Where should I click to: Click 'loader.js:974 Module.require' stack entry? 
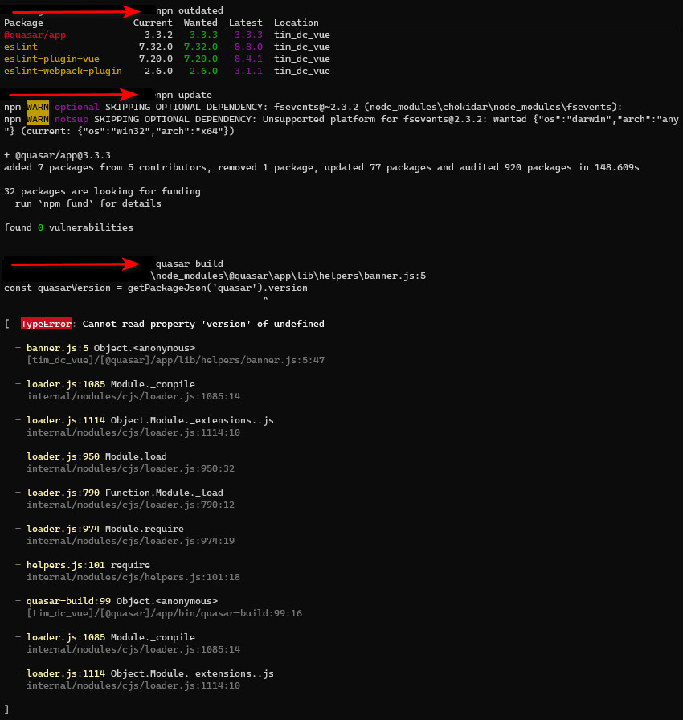point(105,529)
